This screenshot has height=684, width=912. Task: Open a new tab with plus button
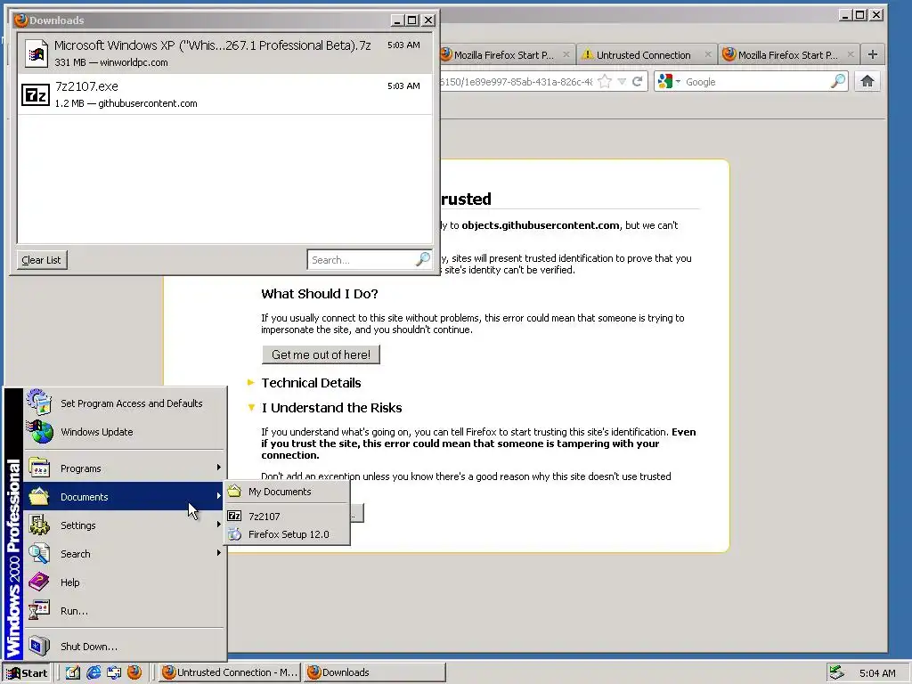(x=873, y=54)
